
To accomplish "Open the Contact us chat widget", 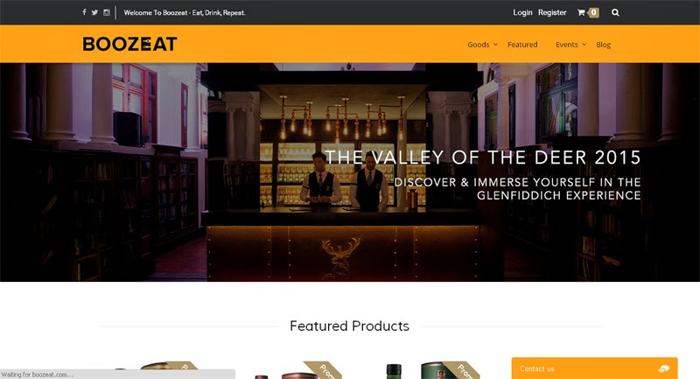I will [x=595, y=368].
